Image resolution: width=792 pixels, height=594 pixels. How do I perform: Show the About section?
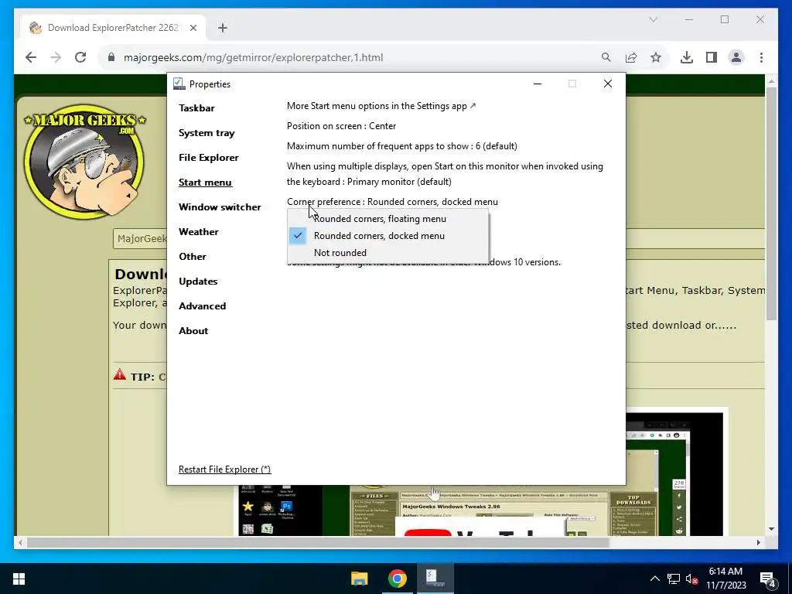coord(193,331)
